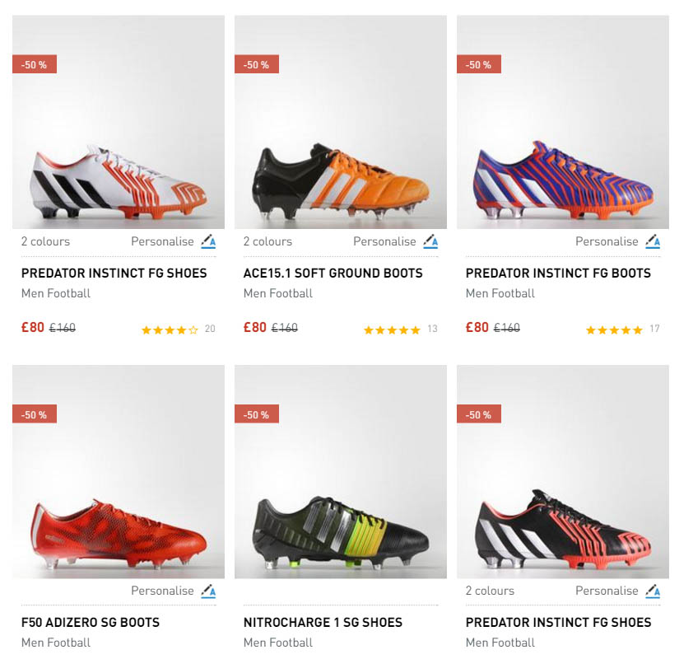This screenshot has height=659, width=693.
Task: Click '2 colours' under white Predator Instinct shoes
Action: point(45,241)
